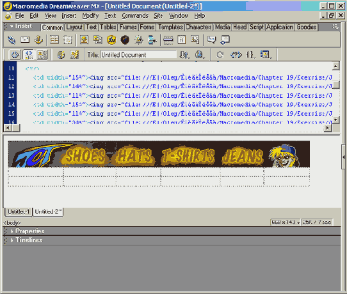Switch to the Forms insert tab
The image size is (347, 294).
(147, 27)
